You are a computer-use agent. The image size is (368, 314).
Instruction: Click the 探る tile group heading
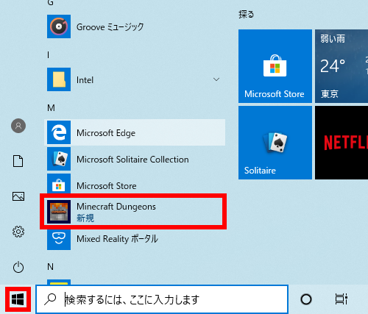click(247, 14)
